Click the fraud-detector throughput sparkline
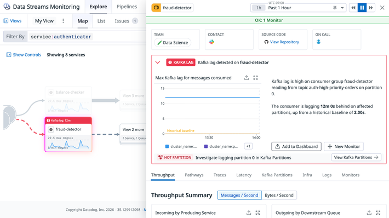 pos(68,145)
